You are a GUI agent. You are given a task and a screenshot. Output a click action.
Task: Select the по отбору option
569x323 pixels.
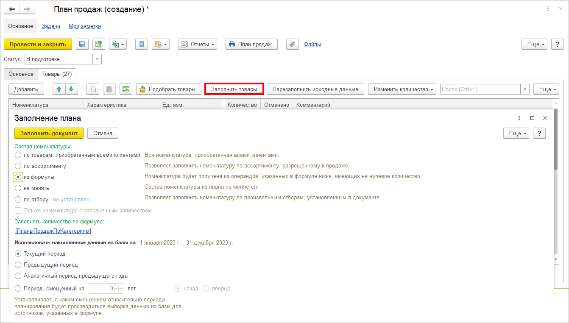pyautogui.click(x=32, y=199)
